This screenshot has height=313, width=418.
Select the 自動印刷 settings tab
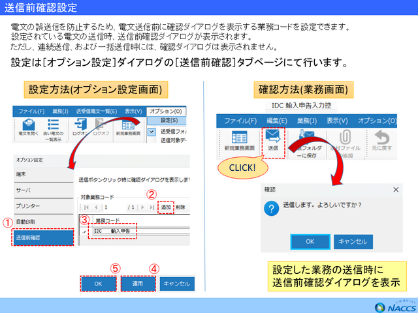tap(44, 222)
